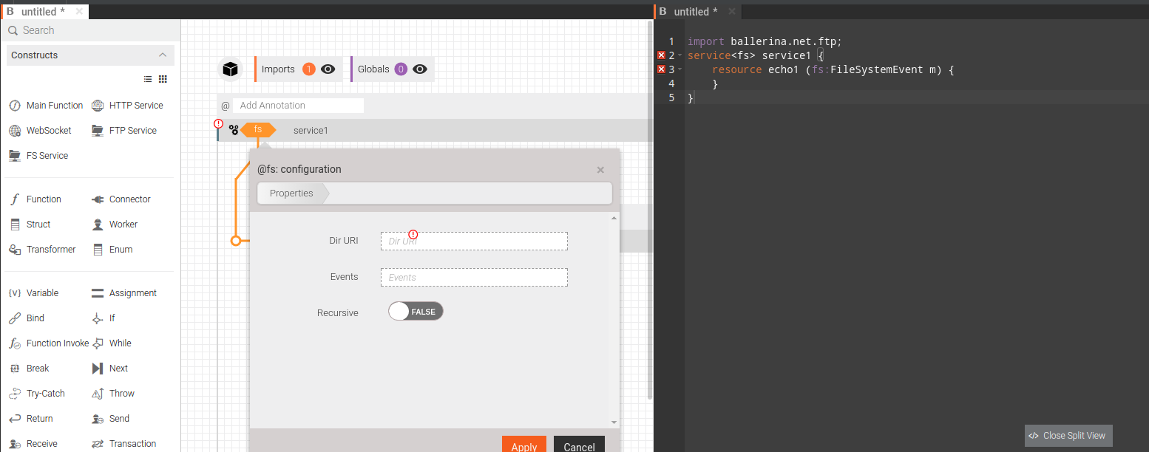The width and height of the screenshot is (1149, 452).
Task: Click error marker on code line 3
Action: (661, 69)
